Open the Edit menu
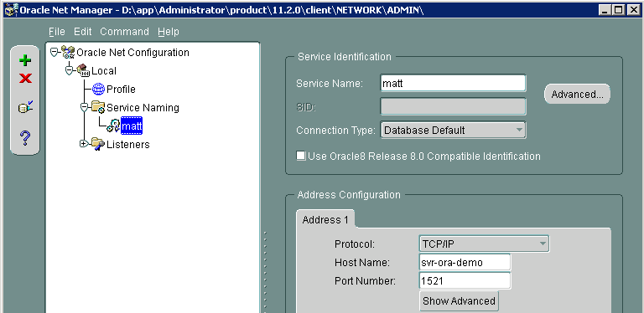The image size is (644, 313). tap(82, 32)
